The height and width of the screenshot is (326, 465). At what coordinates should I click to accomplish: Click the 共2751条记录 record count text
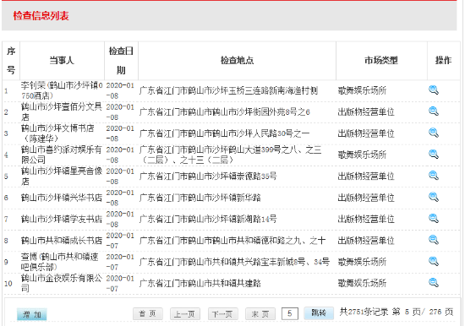point(364,312)
